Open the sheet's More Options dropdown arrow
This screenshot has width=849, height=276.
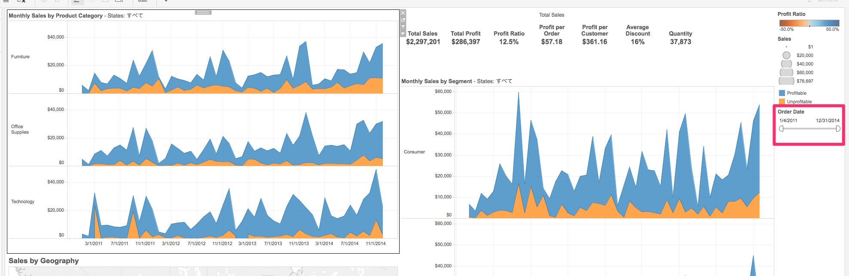click(x=403, y=34)
